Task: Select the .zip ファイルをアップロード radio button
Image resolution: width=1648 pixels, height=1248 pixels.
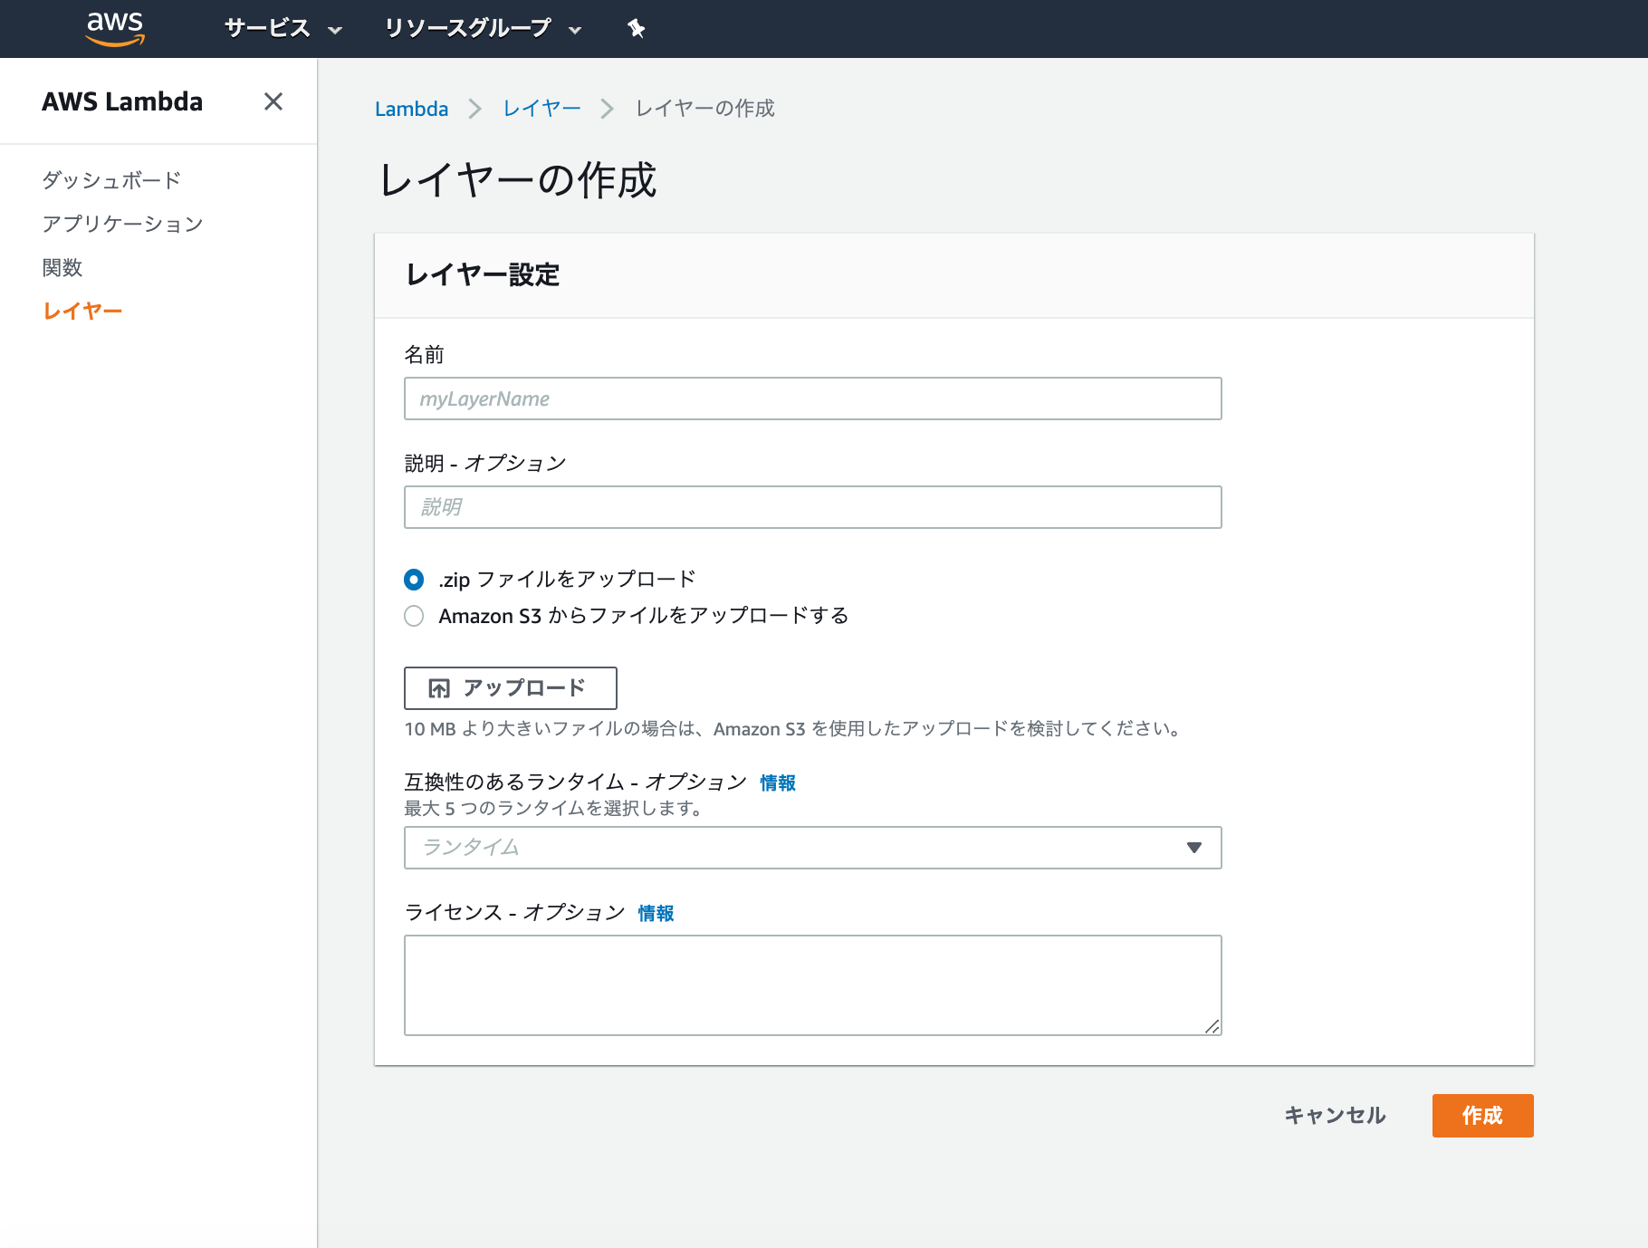Action: click(414, 579)
